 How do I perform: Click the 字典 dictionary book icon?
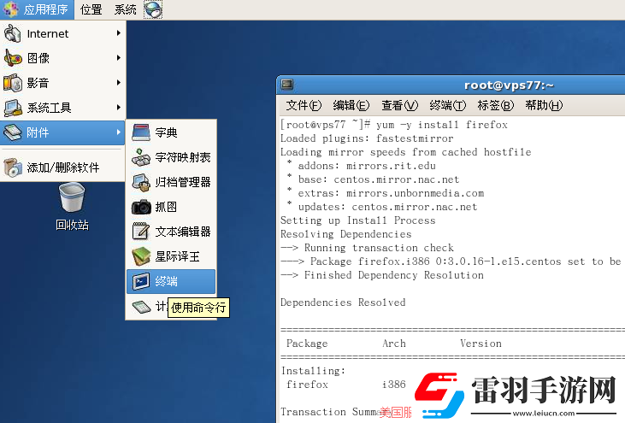tap(141, 132)
